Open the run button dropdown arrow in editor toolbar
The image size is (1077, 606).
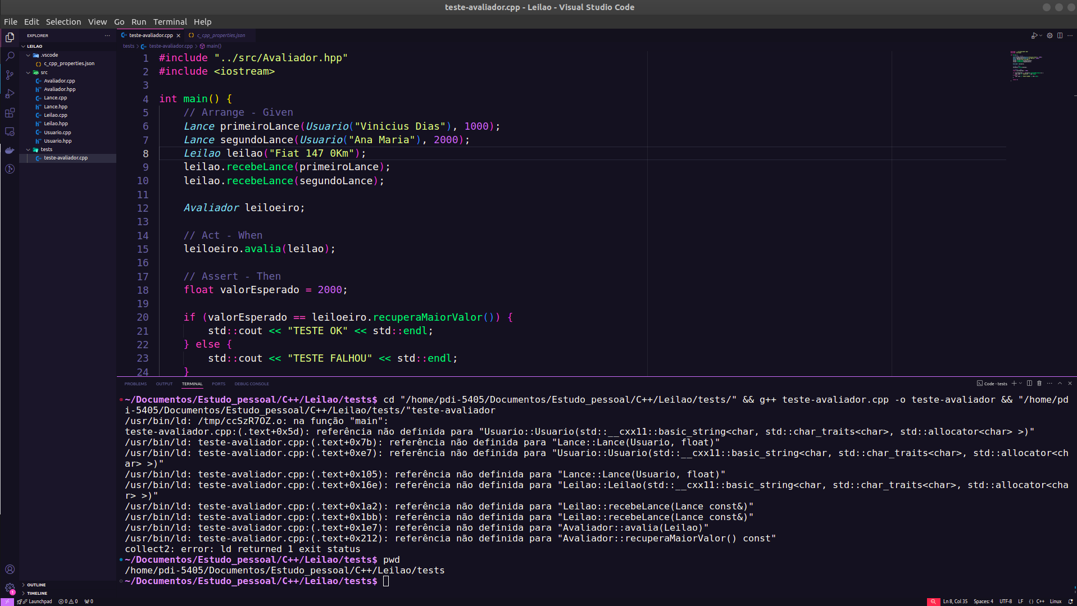[1040, 35]
